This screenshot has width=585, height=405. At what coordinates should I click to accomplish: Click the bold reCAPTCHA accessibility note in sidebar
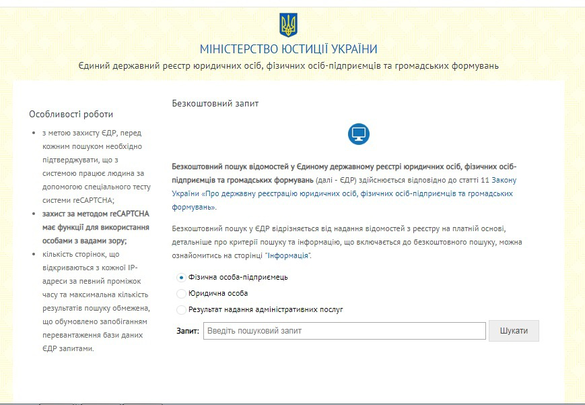[x=90, y=227]
